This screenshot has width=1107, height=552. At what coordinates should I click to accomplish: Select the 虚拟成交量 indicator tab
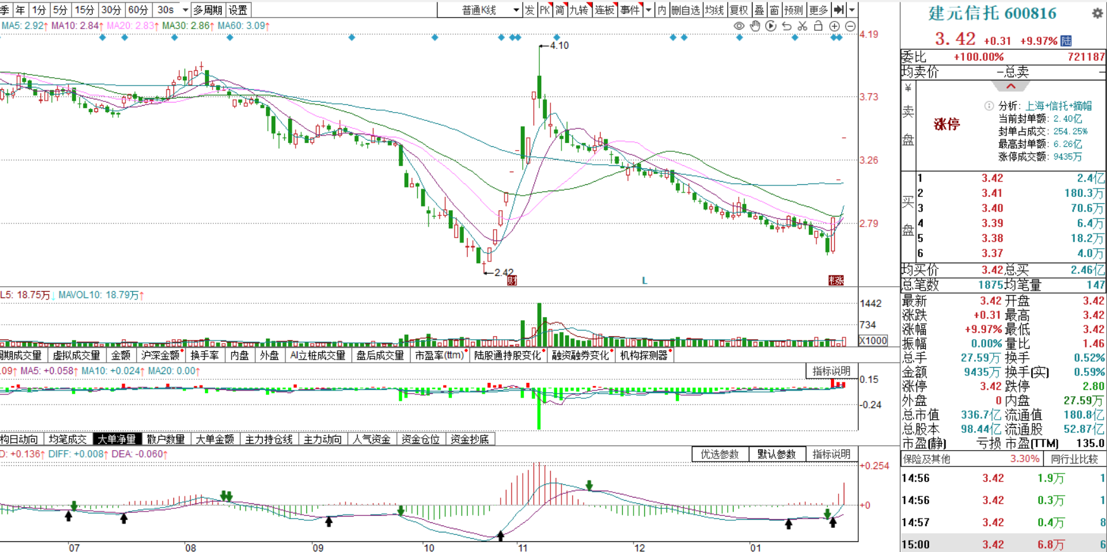click(x=76, y=355)
